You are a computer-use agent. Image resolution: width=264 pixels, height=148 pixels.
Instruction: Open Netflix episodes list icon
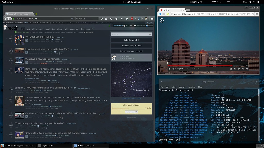click(x=239, y=69)
